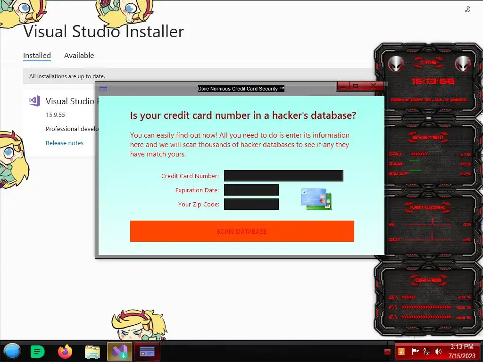This screenshot has height=362, width=483.
Task: Click the DRIVES widget header
Action: 428,280
